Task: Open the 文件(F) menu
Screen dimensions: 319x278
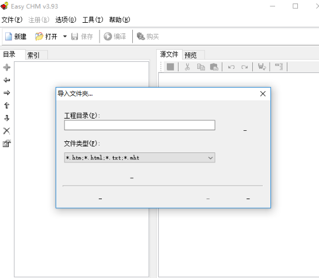Action: (12, 20)
